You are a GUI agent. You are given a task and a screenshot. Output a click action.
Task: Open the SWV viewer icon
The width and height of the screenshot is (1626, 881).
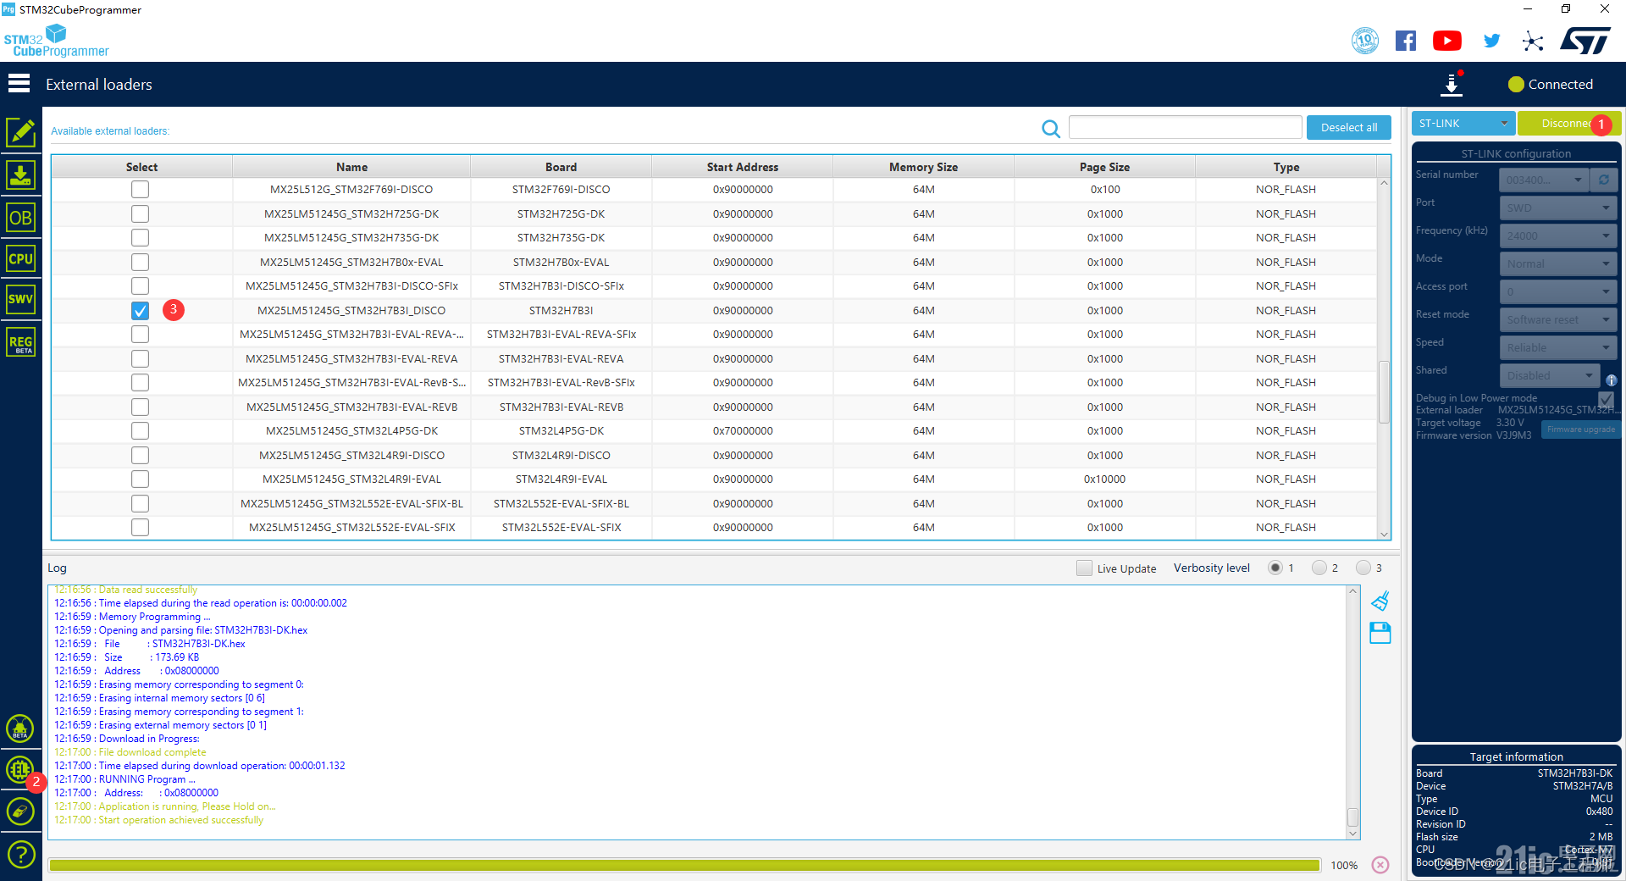(20, 299)
